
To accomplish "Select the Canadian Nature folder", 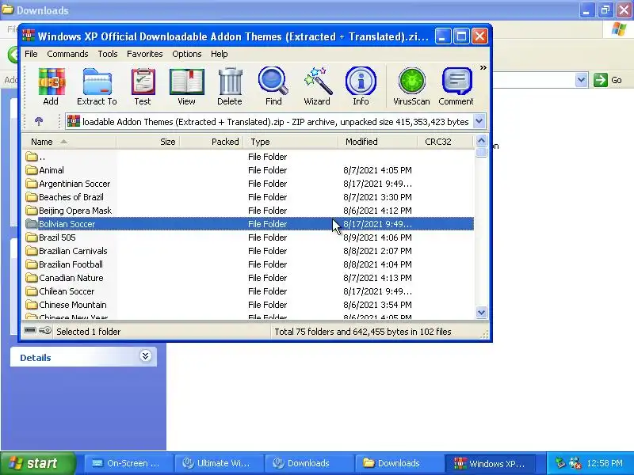I will (x=249, y=278).
